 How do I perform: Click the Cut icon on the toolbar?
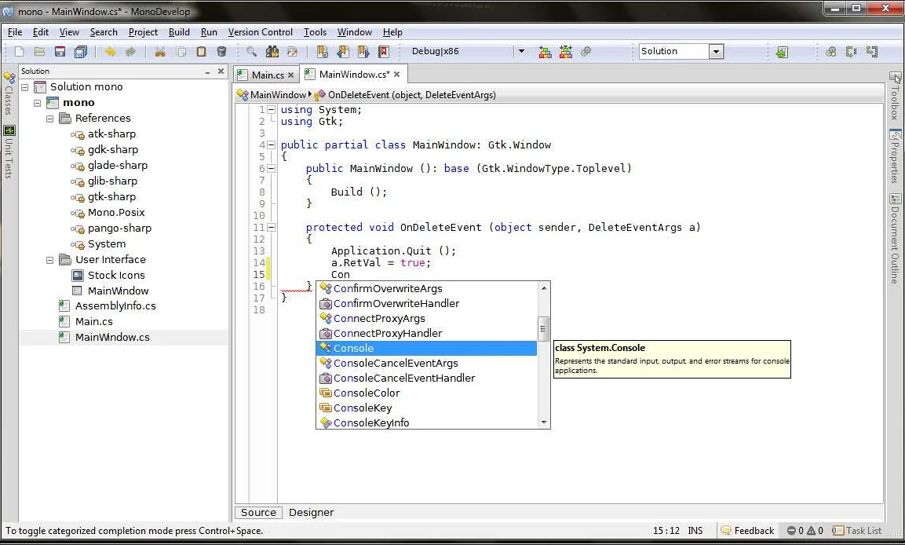pyautogui.click(x=160, y=50)
